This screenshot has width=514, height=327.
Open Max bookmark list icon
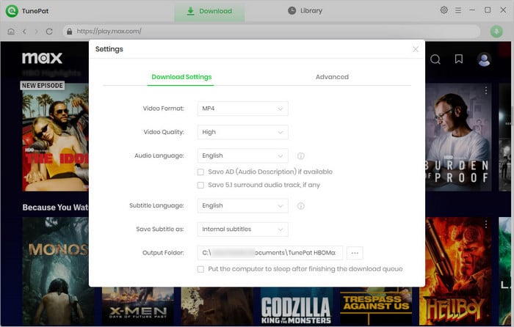click(x=459, y=59)
